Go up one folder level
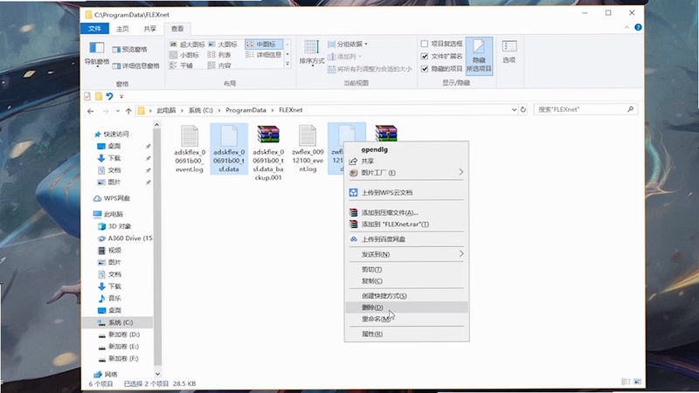699x393 pixels. pos(128,111)
